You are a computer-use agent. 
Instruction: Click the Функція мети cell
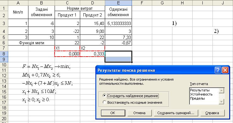pyautogui.click(x=31, y=43)
